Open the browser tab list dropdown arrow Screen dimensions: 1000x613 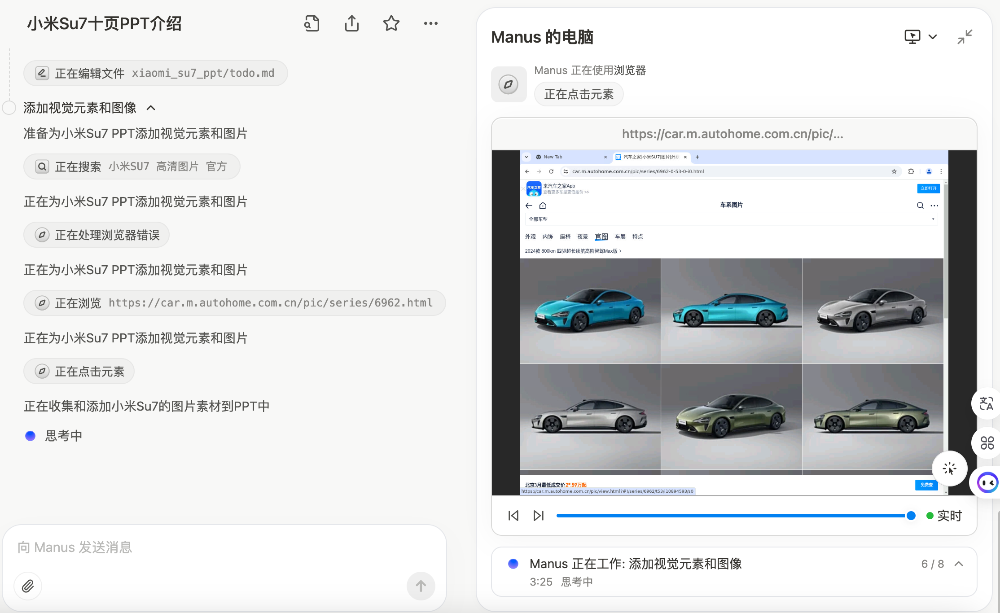pyautogui.click(x=526, y=157)
